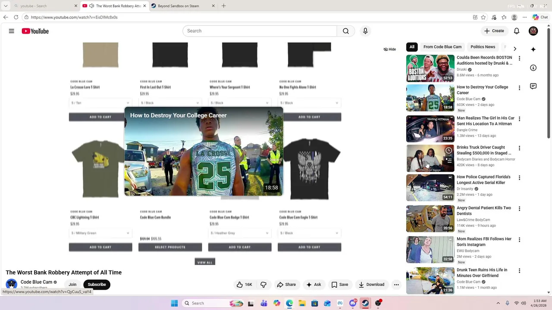Open Windows Start menu
The width and height of the screenshot is (552, 310).
coord(174,303)
